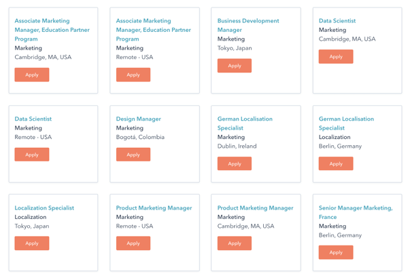The width and height of the screenshot is (408, 278).
Task: Open the Remote Product Marketing Manager title
Action: click(154, 208)
